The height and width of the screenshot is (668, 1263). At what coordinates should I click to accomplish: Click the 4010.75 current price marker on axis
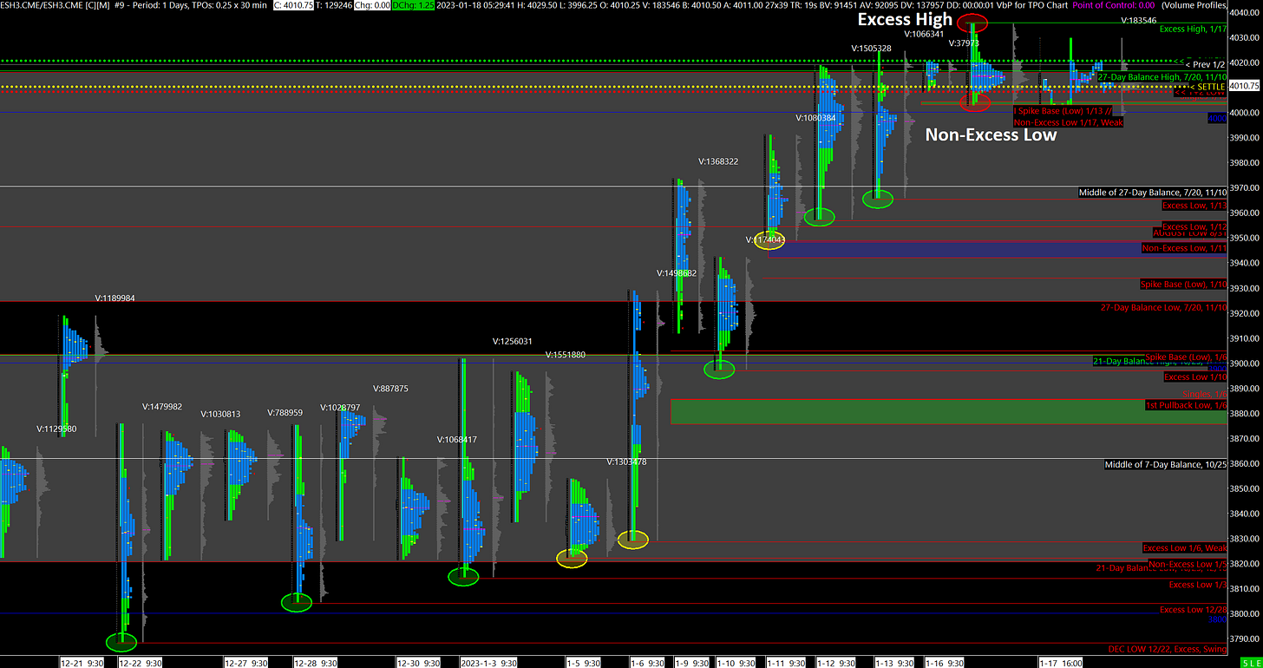[x=1245, y=86]
